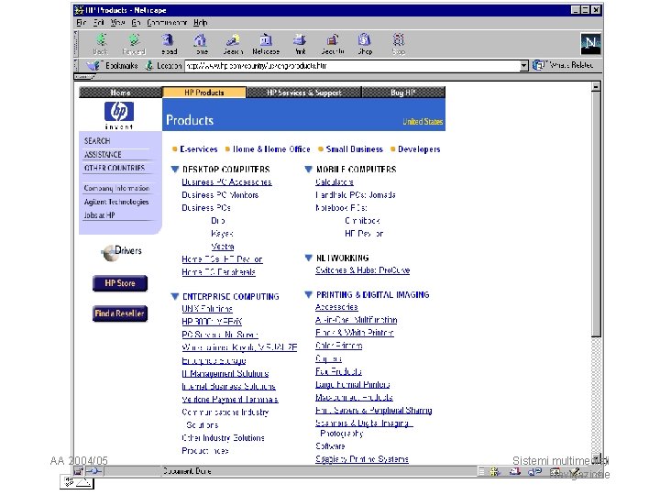This screenshot has height=495, width=660.
Task: Open the Vectra link
Action: [x=223, y=247]
